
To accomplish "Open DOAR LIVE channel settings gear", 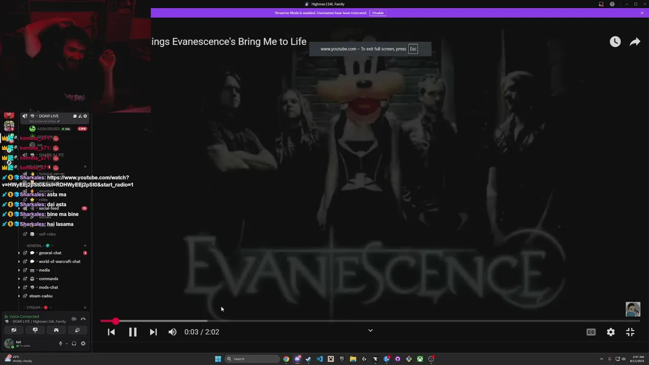I will coord(85,116).
